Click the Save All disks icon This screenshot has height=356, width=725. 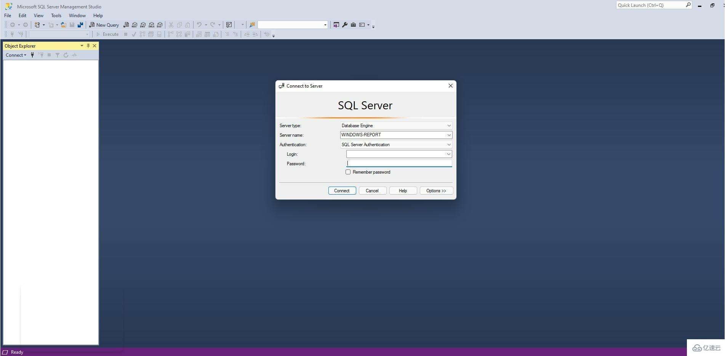pos(80,25)
